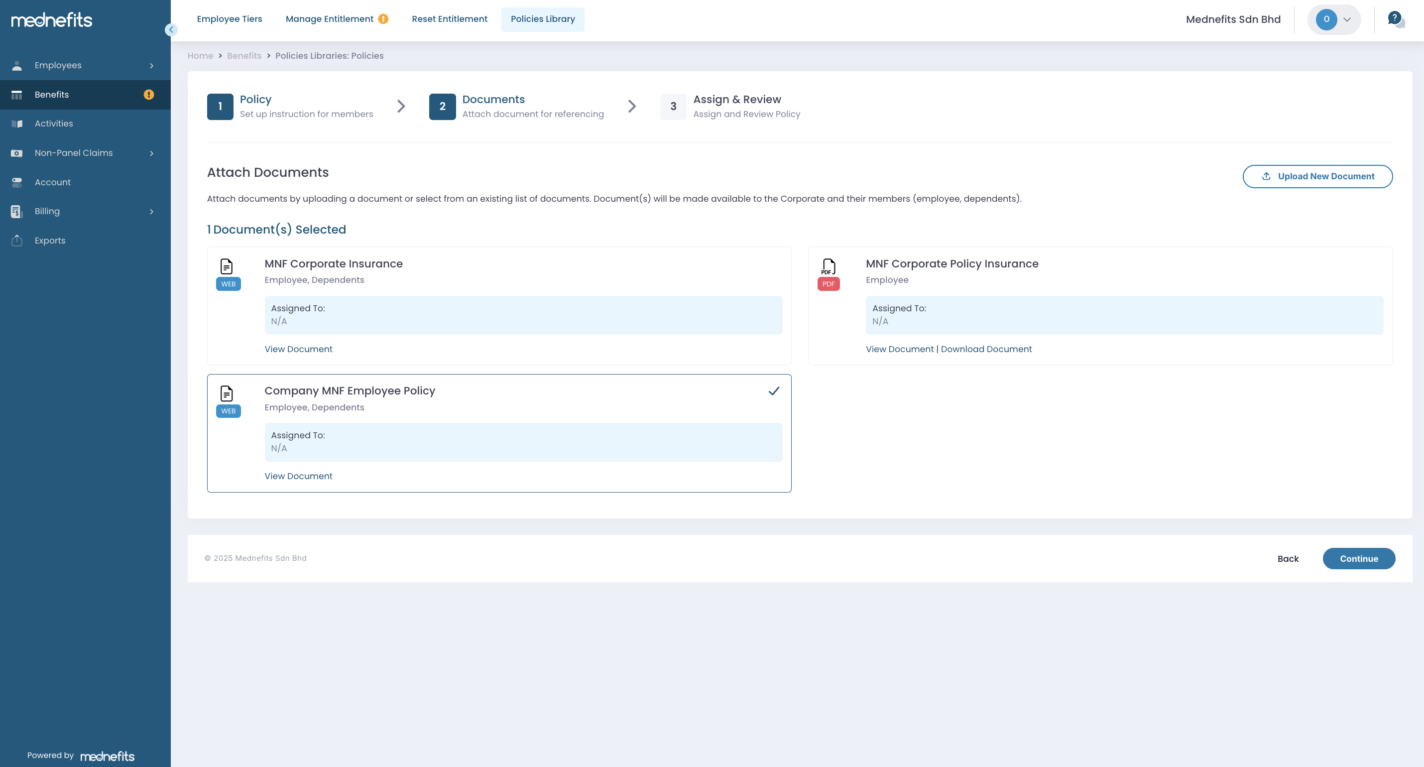The image size is (1424, 767).
Task: Click Manage Entitlement warning badge
Action: tap(383, 19)
